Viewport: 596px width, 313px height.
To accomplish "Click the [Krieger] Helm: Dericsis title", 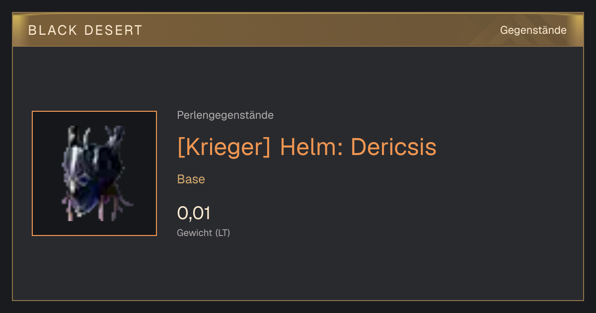I will tap(307, 147).
